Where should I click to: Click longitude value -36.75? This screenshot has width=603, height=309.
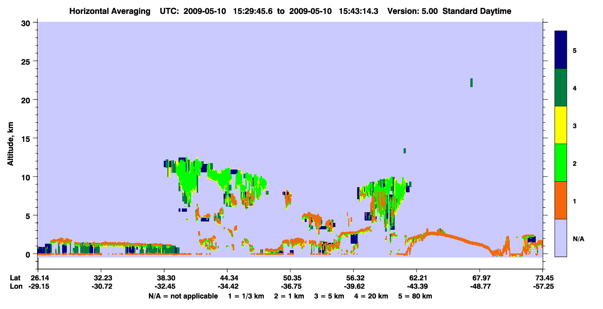pyautogui.click(x=290, y=287)
